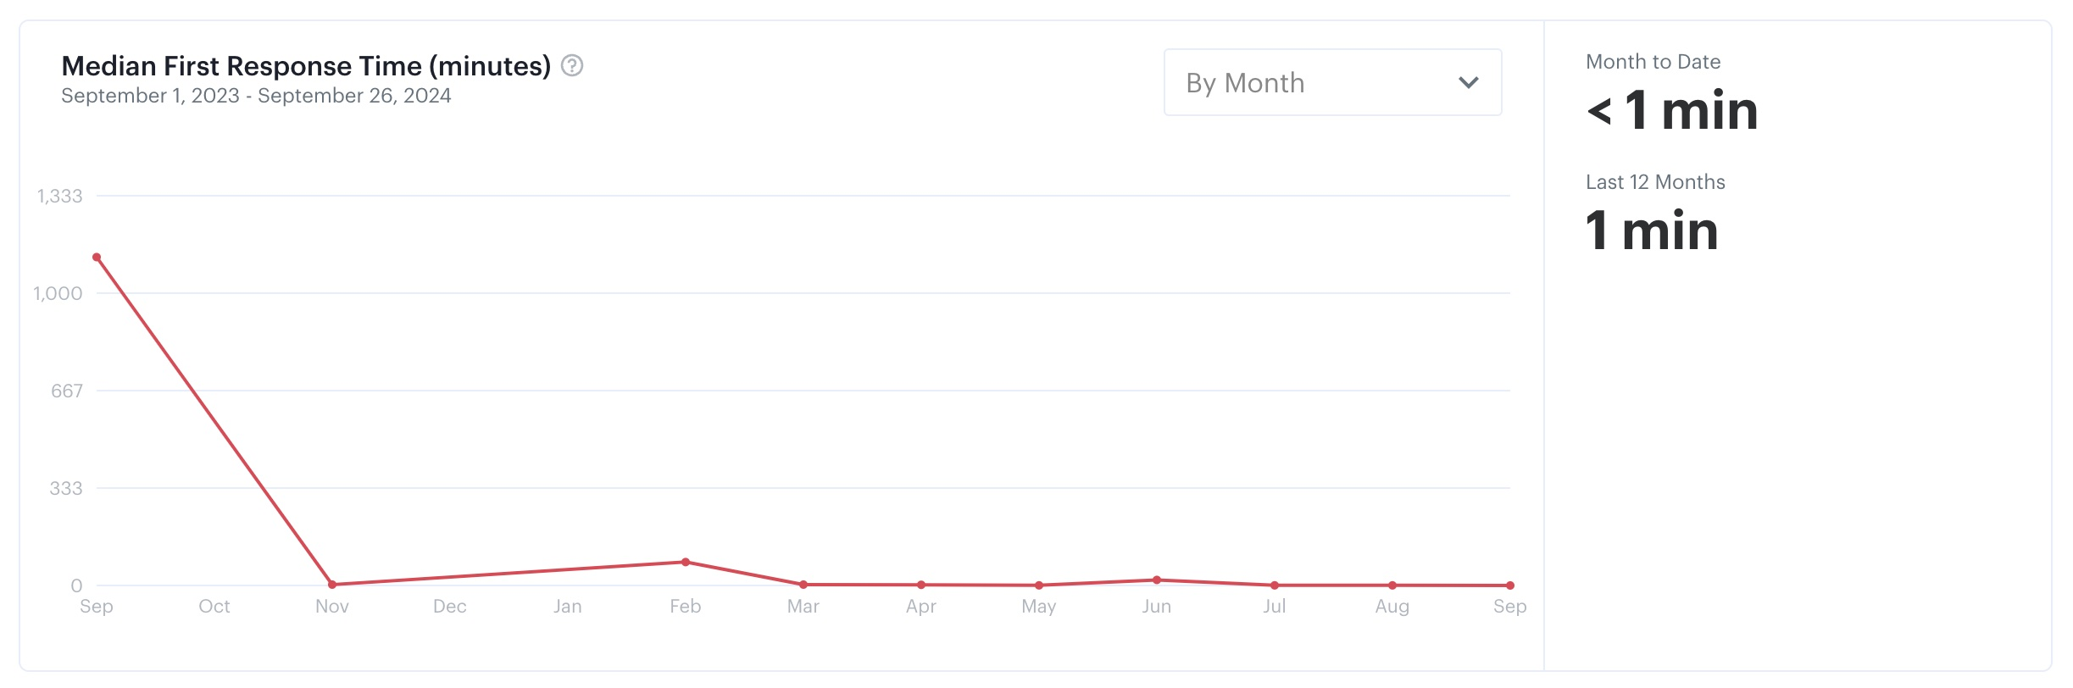2073x688 pixels.
Task: Click the Month to Date '< 1 min' value
Action: pos(1672,111)
